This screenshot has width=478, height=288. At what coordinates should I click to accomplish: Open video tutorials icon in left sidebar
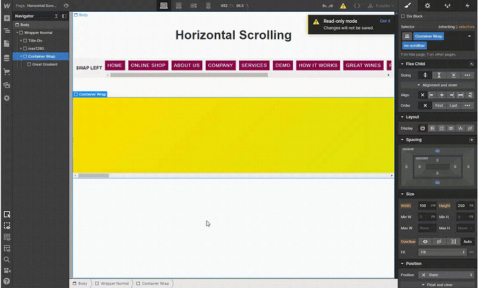tap(7, 270)
